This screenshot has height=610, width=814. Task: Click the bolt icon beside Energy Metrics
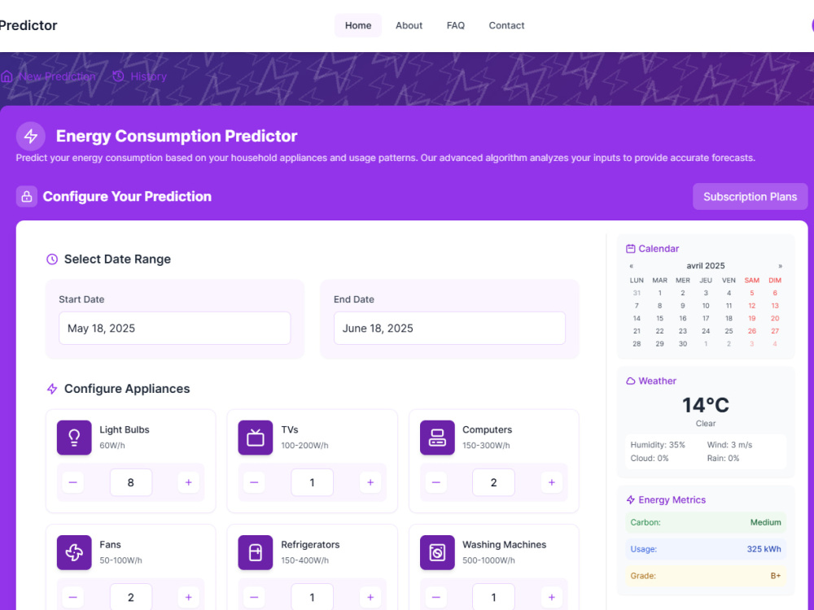630,500
